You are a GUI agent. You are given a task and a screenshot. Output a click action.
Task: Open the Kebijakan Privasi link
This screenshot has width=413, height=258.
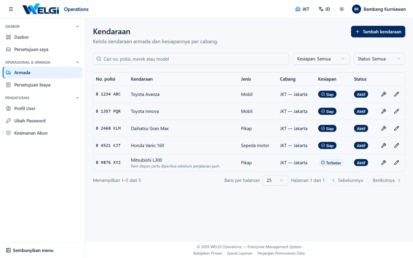[x=208, y=253]
